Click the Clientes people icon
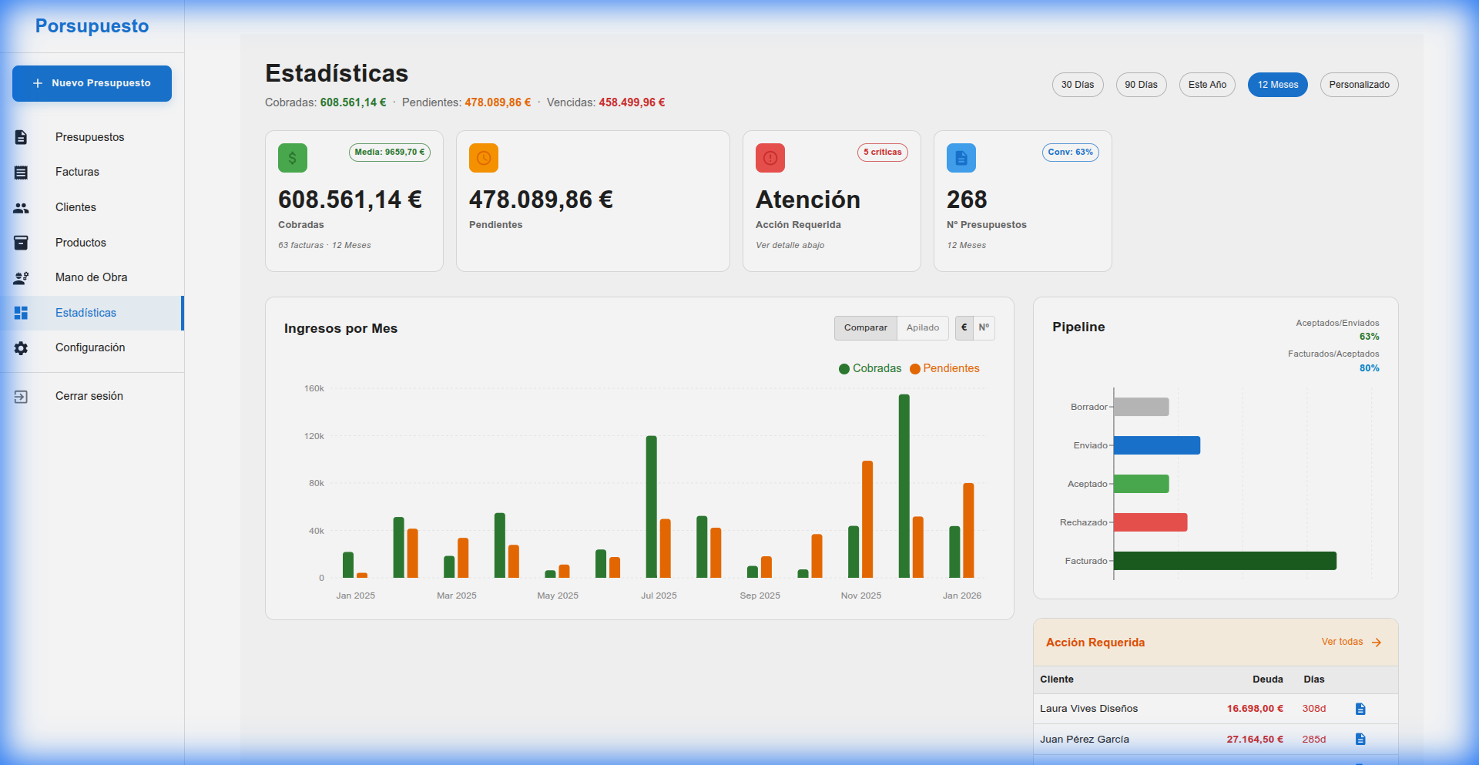Viewport: 1479px width, 765px height. pos(21,208)
